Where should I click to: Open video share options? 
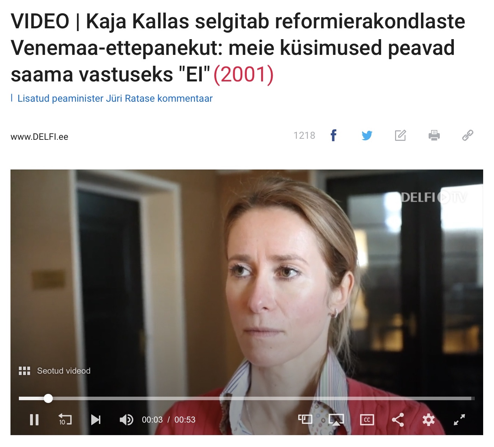[x=398, y=420]
